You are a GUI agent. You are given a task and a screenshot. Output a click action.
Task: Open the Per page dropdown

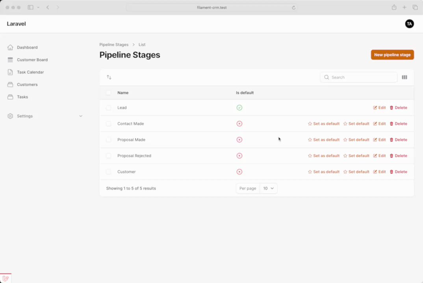tap(268, 188)
